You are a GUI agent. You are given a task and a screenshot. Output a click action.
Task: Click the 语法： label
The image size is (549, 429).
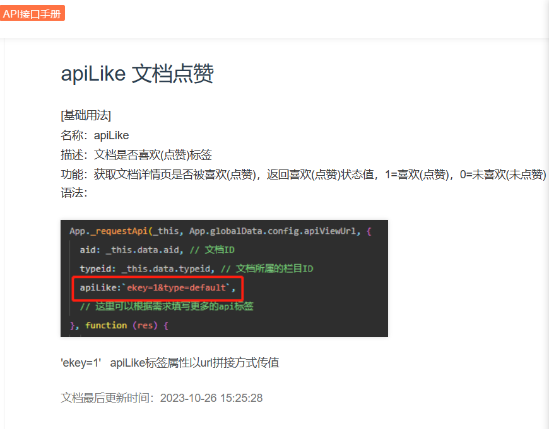[74, 193]
